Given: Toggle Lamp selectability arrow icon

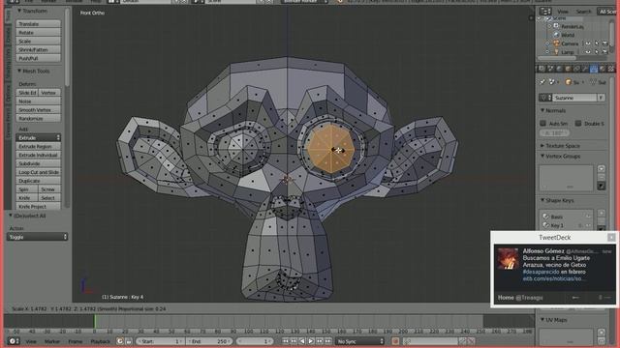Looking at the screenshot, I should [x=597, y=51].
